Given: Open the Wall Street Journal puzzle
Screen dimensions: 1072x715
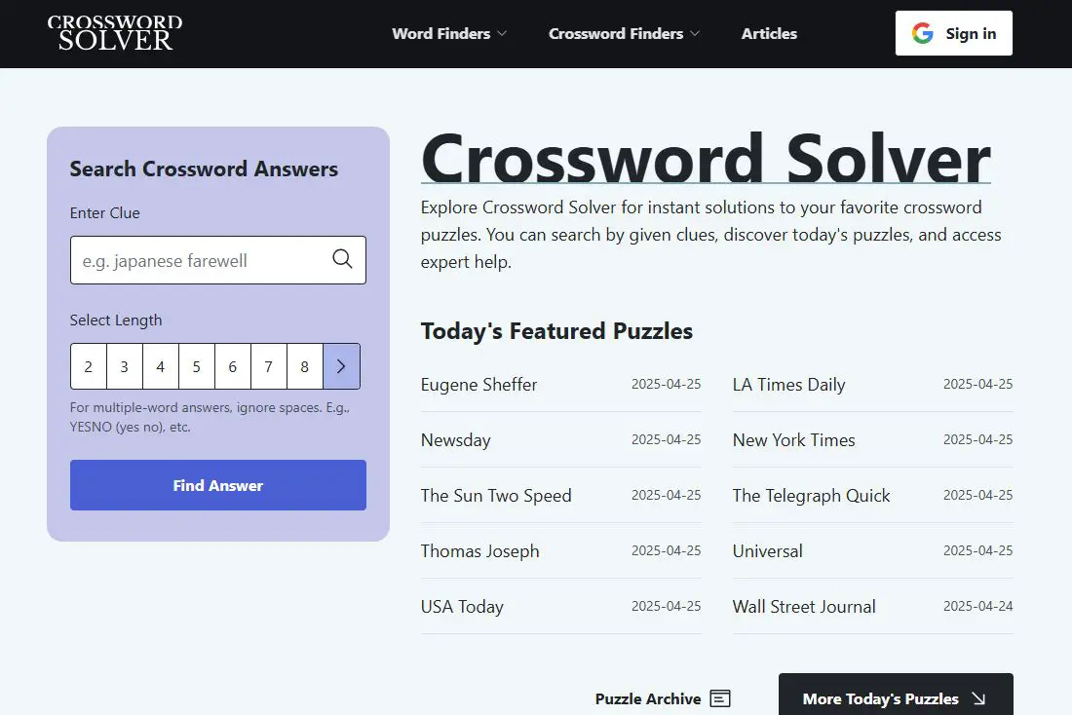Looking at the screenshot, I should 804,607.
